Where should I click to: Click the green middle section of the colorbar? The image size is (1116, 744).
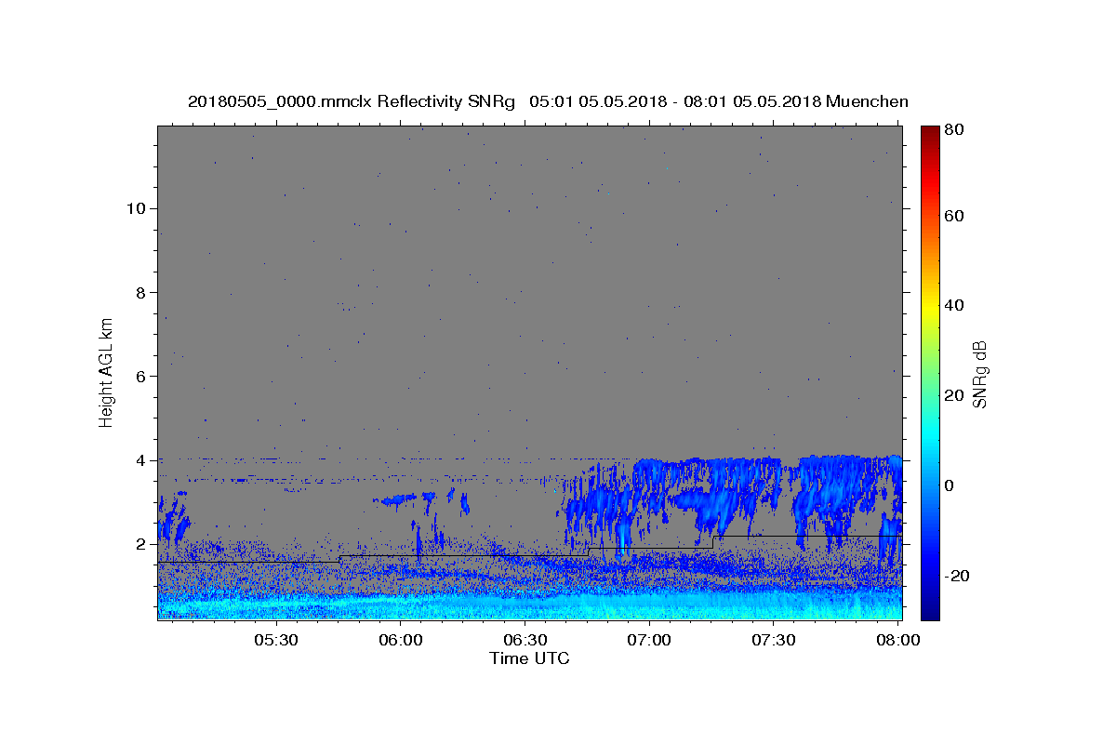coord(930,372)
